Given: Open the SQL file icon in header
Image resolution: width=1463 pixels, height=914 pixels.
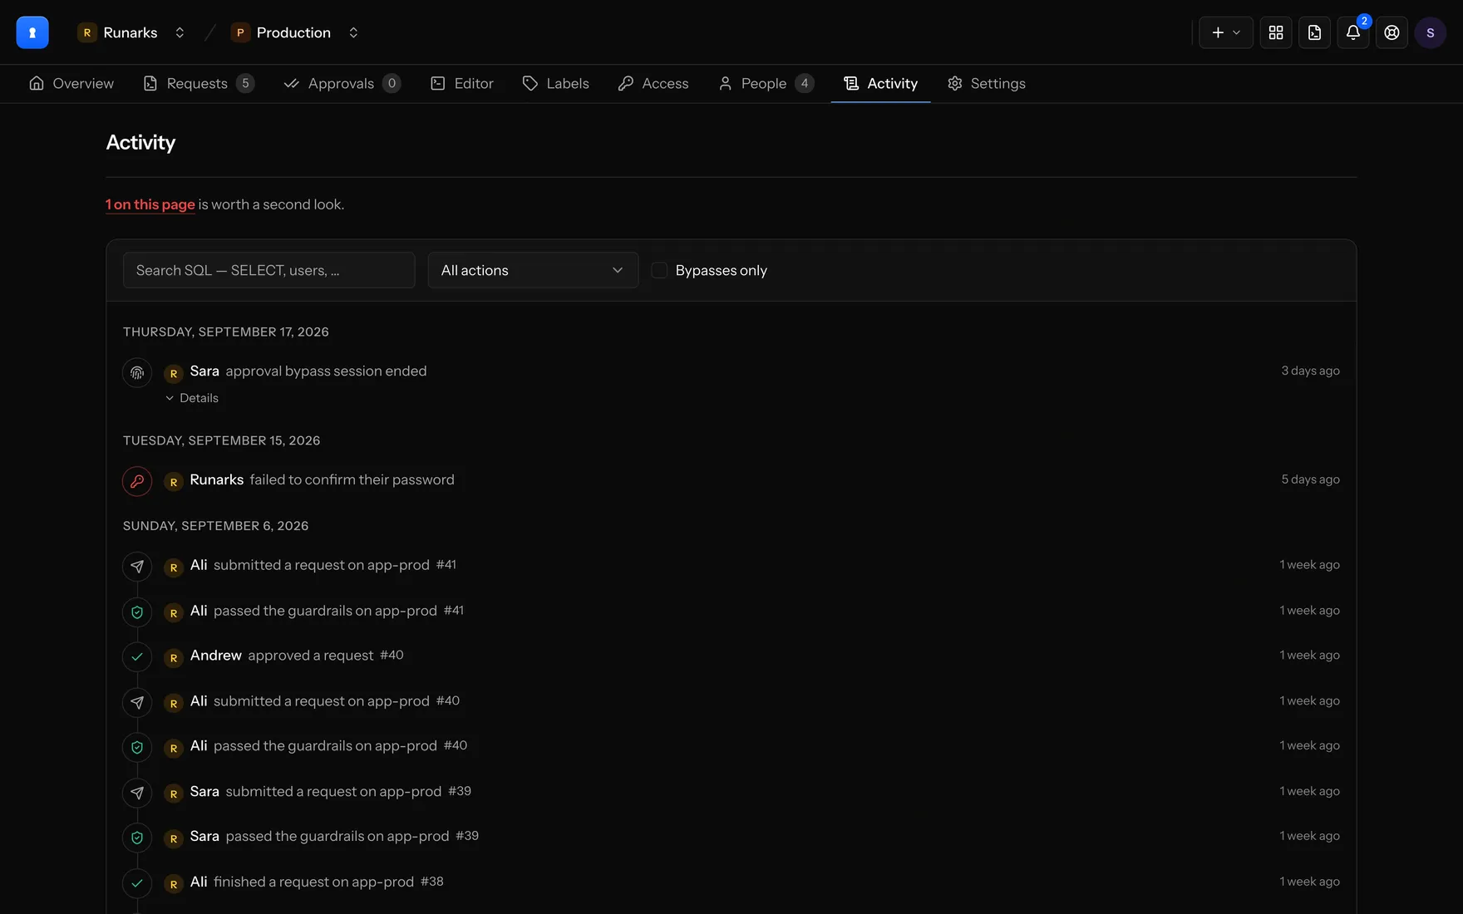Looking at the screenshot, I should pyautogui.click(x=1314, y=32).
